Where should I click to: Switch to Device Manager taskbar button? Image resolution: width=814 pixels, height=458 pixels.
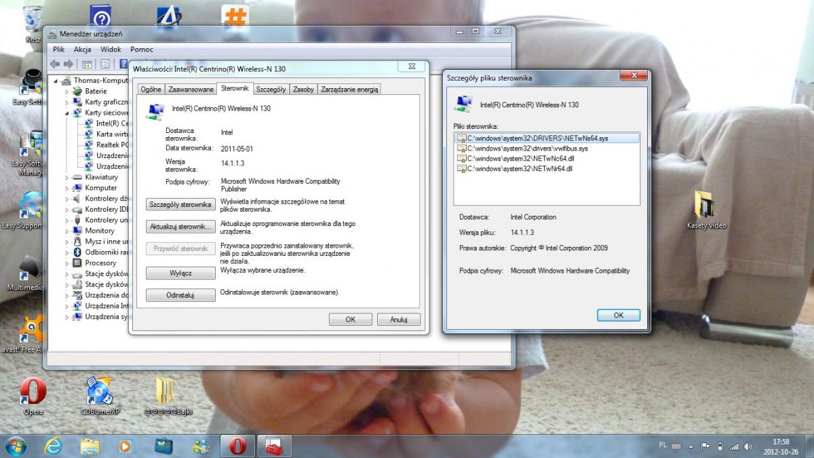click(x=274, y=446)
